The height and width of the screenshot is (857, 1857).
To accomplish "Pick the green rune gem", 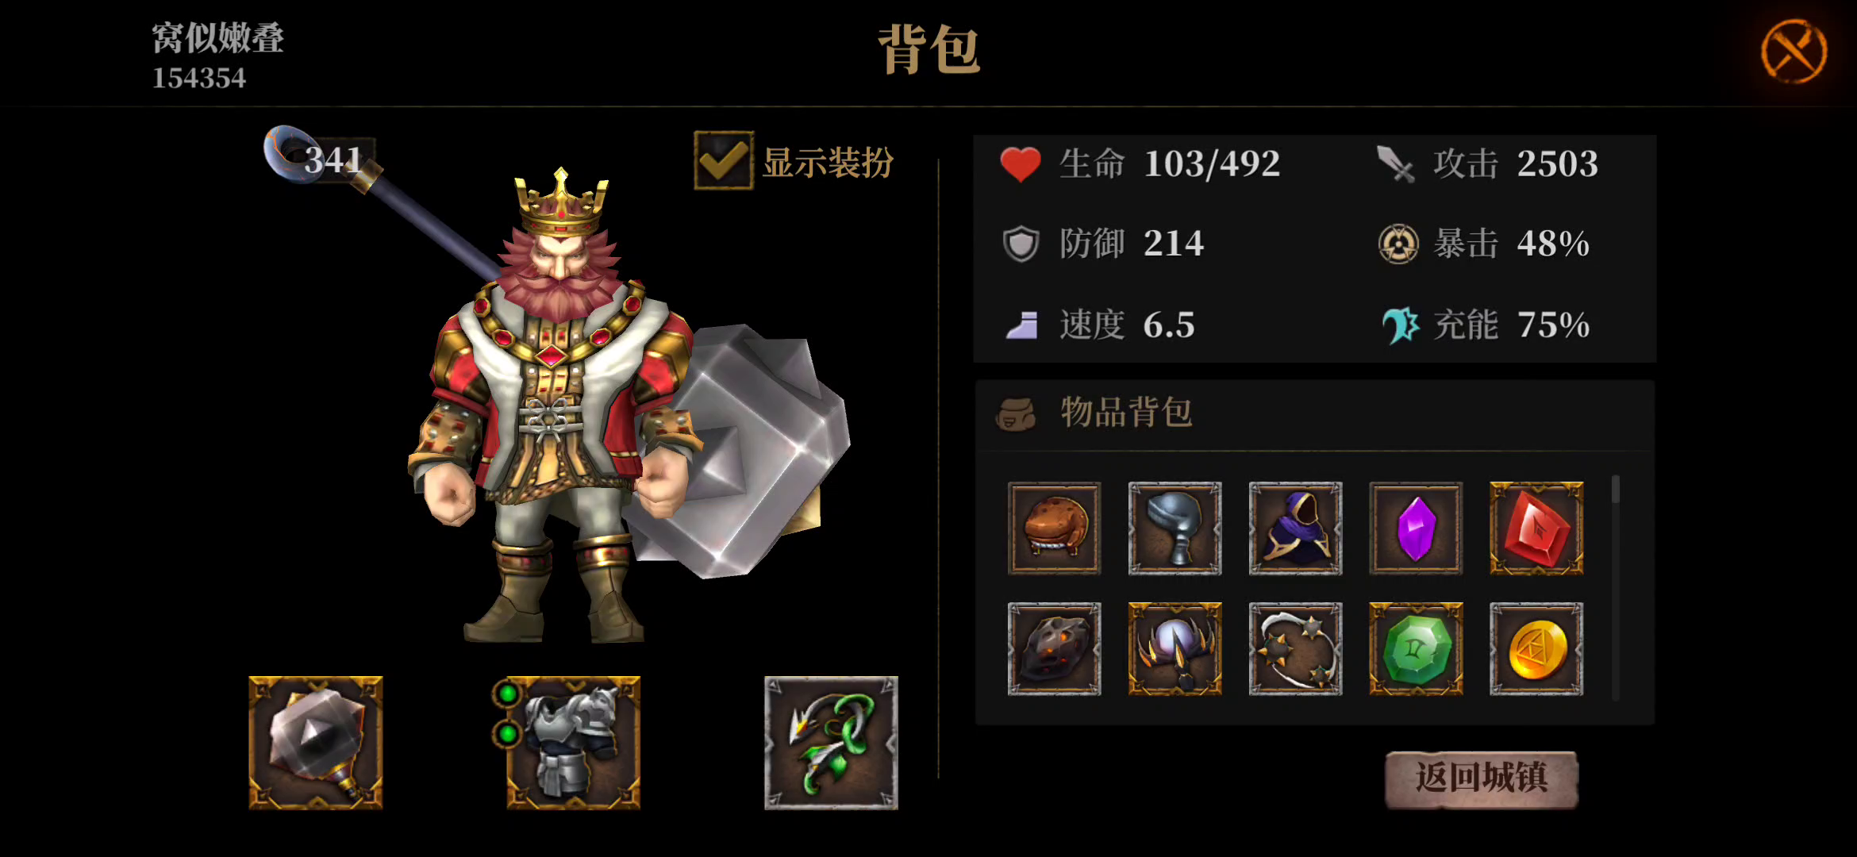I will click(1416, 649).
